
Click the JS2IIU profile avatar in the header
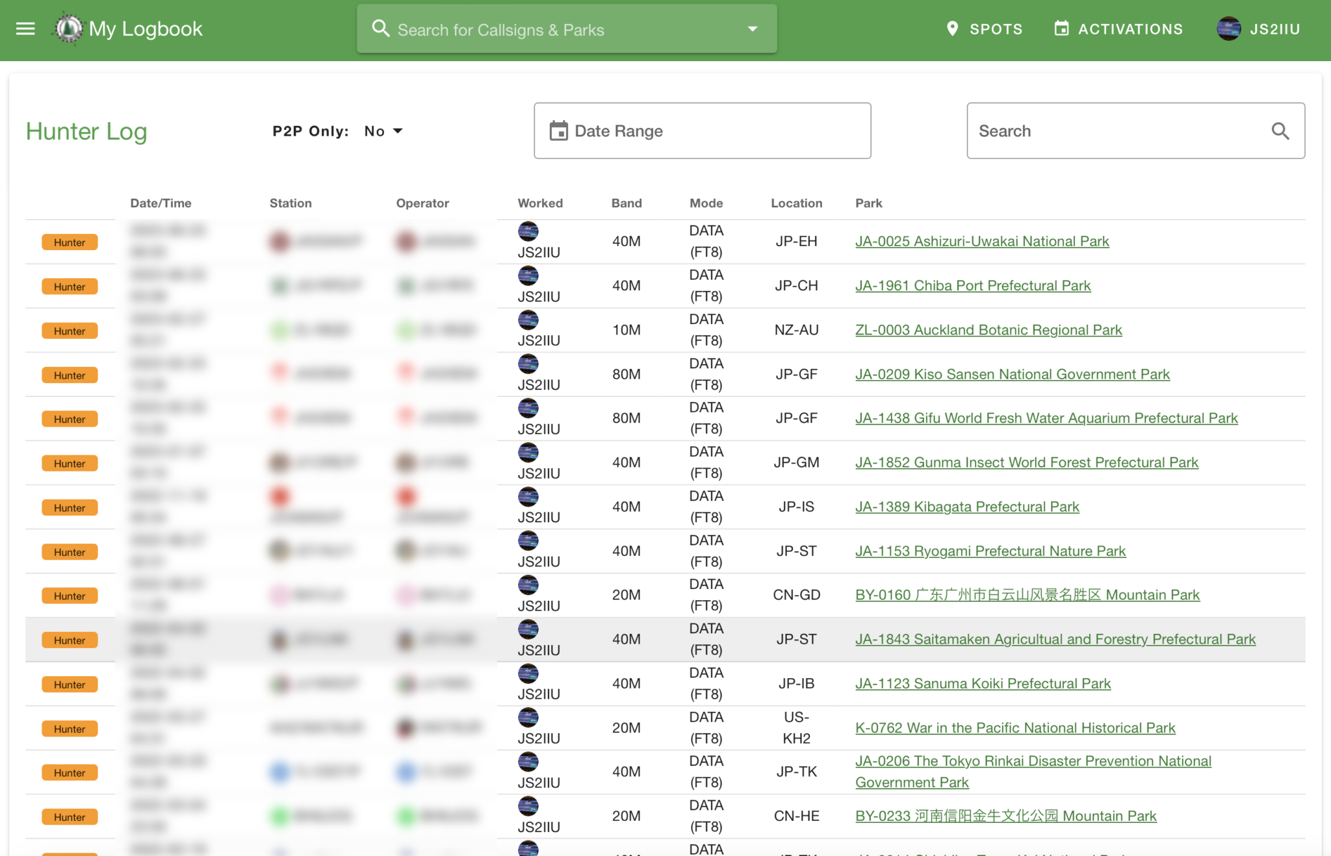[x=1228, y=29]
